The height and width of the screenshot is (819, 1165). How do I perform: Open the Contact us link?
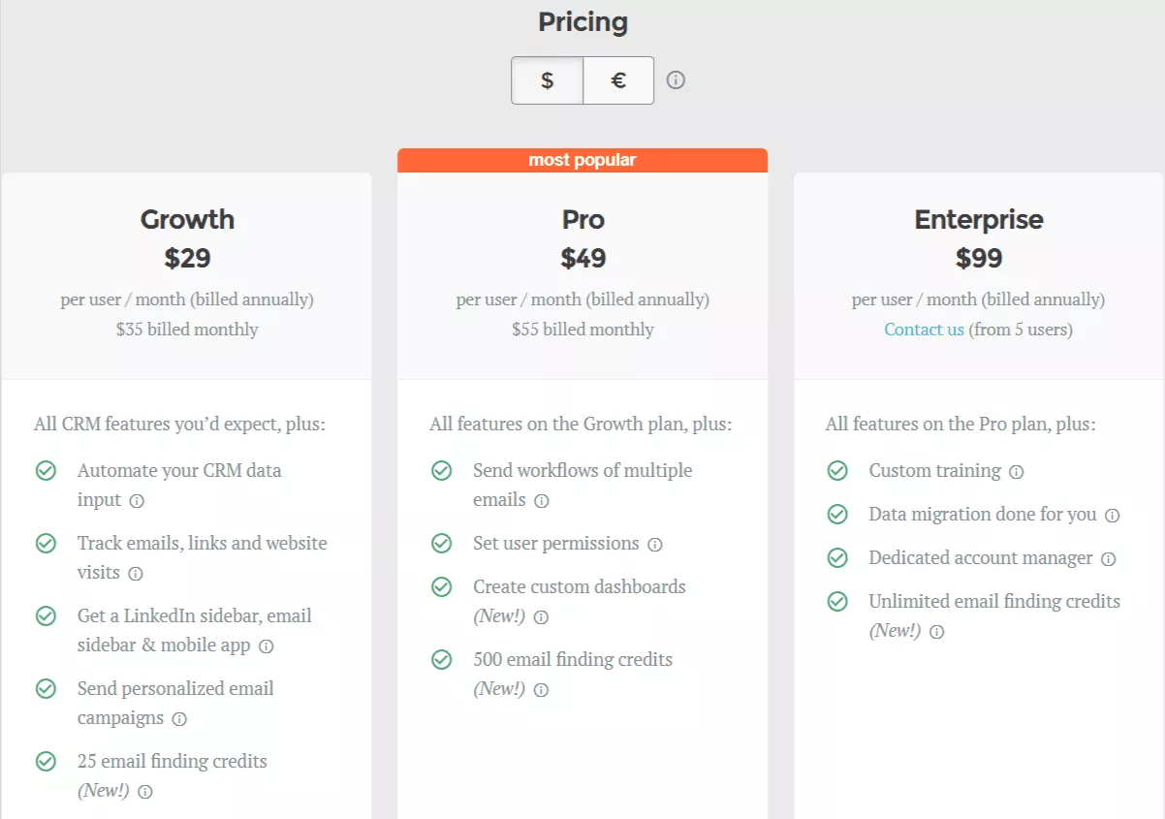pyautogui.click(x=924, y=330)
